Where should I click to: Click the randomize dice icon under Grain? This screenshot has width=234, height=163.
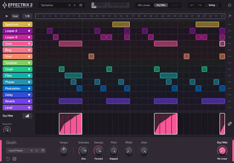tap(14, 159)
